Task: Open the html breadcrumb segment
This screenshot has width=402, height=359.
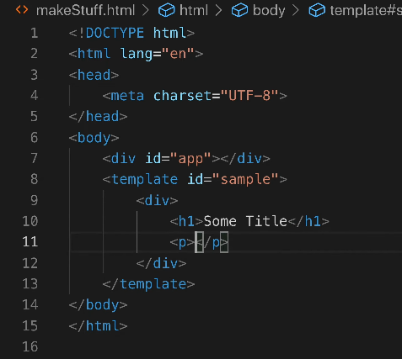Action: click(x=194, y=10)
